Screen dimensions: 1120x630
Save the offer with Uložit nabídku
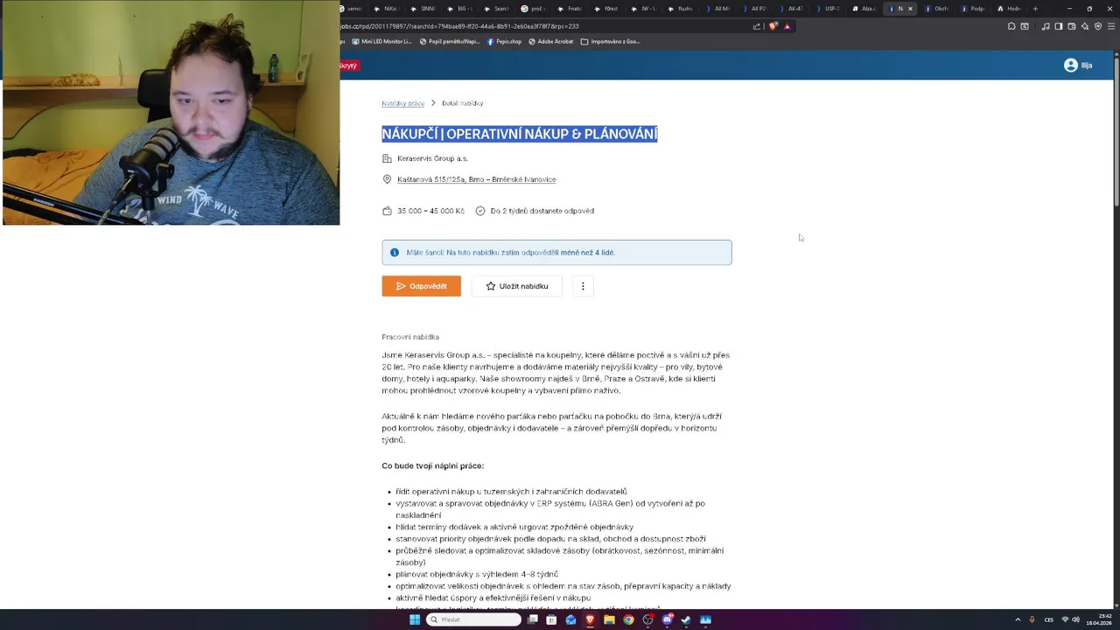click(x=517, y=286)
